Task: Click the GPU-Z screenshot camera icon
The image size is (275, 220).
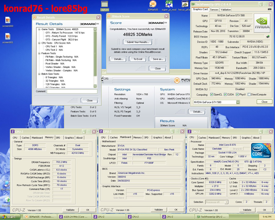Action: pos(269,9)
